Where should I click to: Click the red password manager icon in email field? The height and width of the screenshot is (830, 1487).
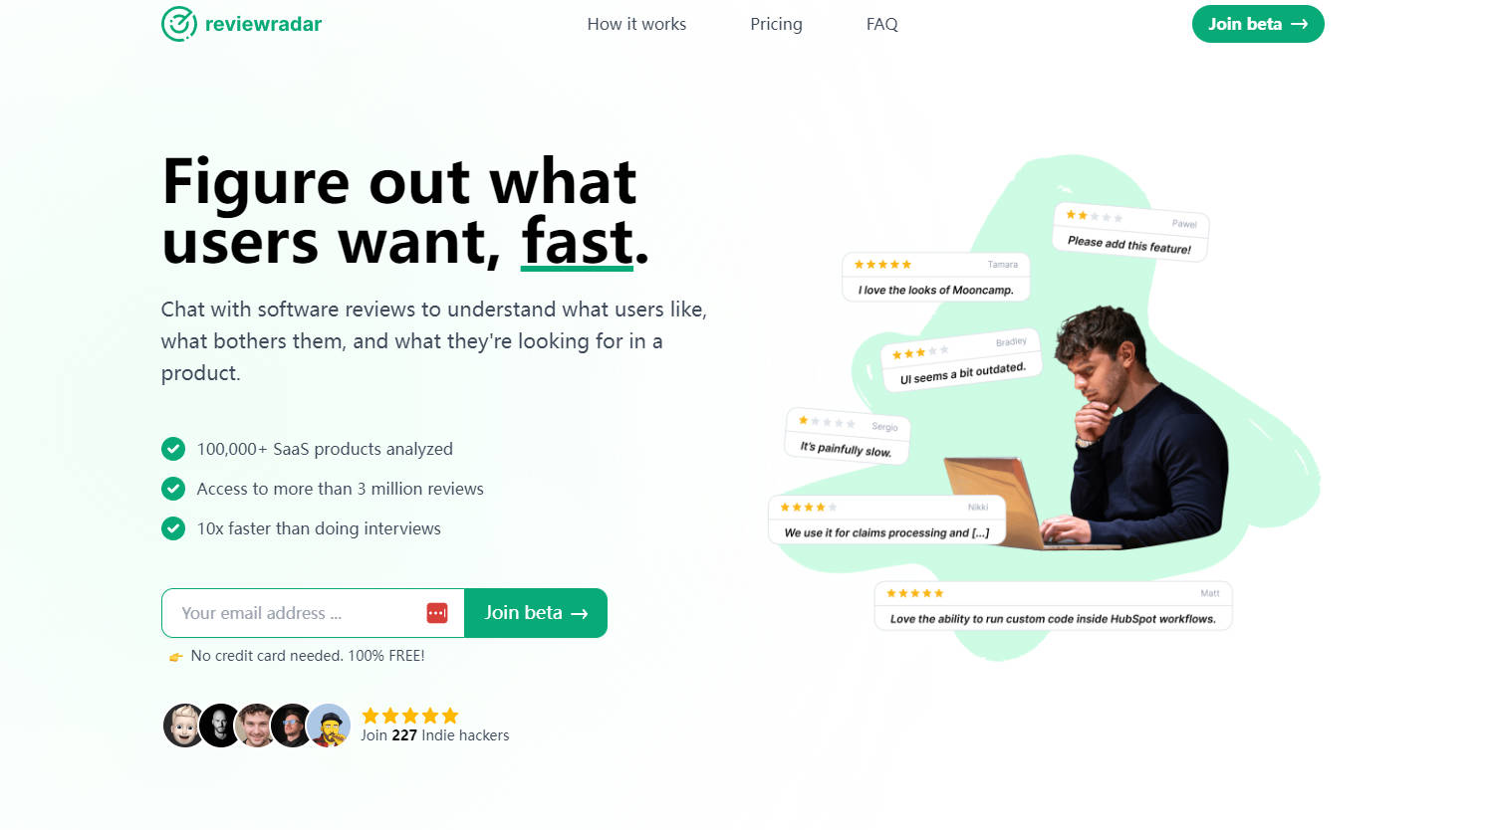(x=437, y=613)
